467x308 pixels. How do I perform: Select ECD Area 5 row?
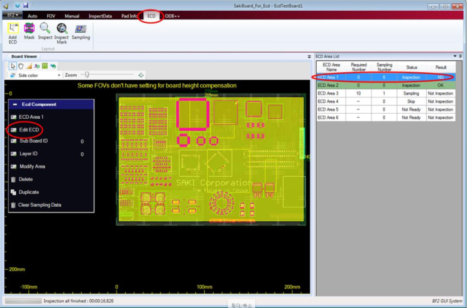coord(386,109)
